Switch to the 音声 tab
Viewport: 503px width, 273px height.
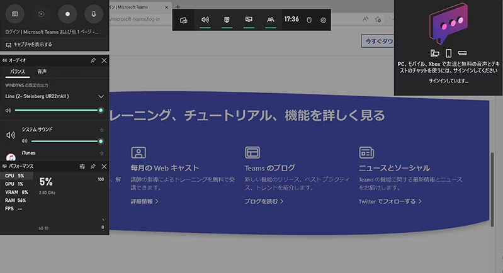click(42, 72)
